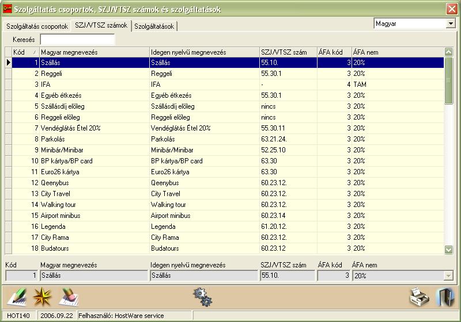Select the BP kártya/BP card row

[228, 161]
